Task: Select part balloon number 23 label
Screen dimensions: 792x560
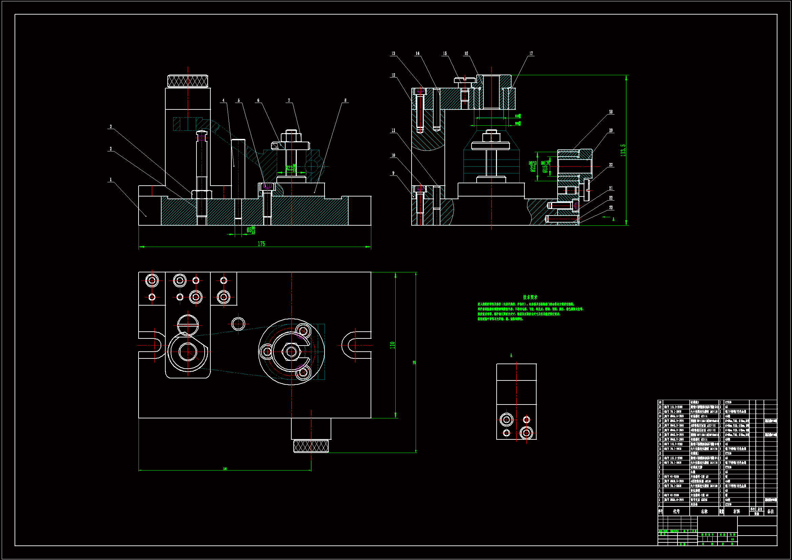Action: pyautogui.click(x=611, y=208)
